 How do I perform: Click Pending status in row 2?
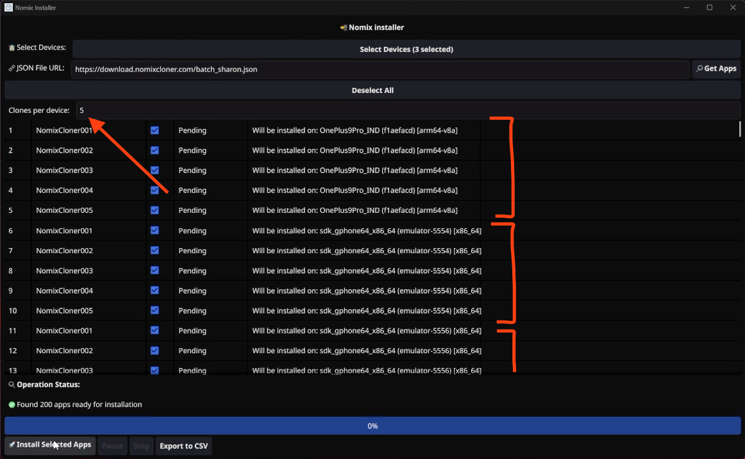[192, 150]
